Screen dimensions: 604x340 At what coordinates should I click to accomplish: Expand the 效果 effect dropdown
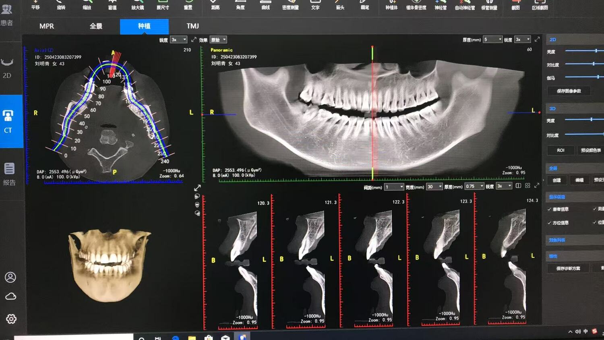pyautogui.click(x=219, y=40)
